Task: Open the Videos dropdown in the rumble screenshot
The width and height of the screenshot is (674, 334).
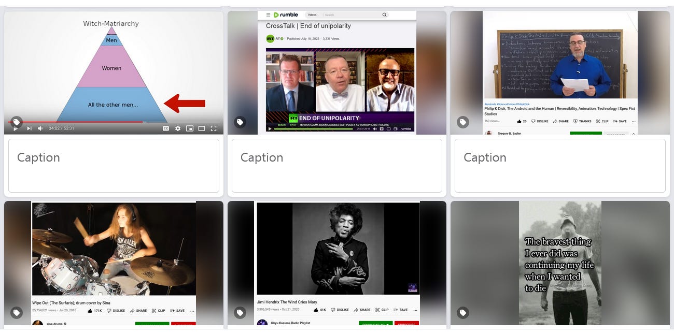Action: point(312,15)
